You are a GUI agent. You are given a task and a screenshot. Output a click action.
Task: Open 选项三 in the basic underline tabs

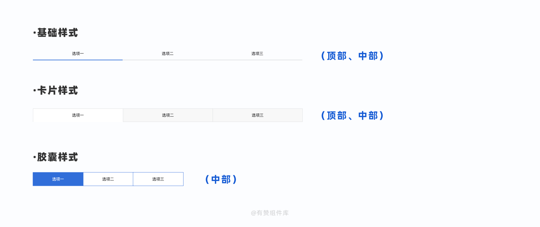[x=257, y=54]
